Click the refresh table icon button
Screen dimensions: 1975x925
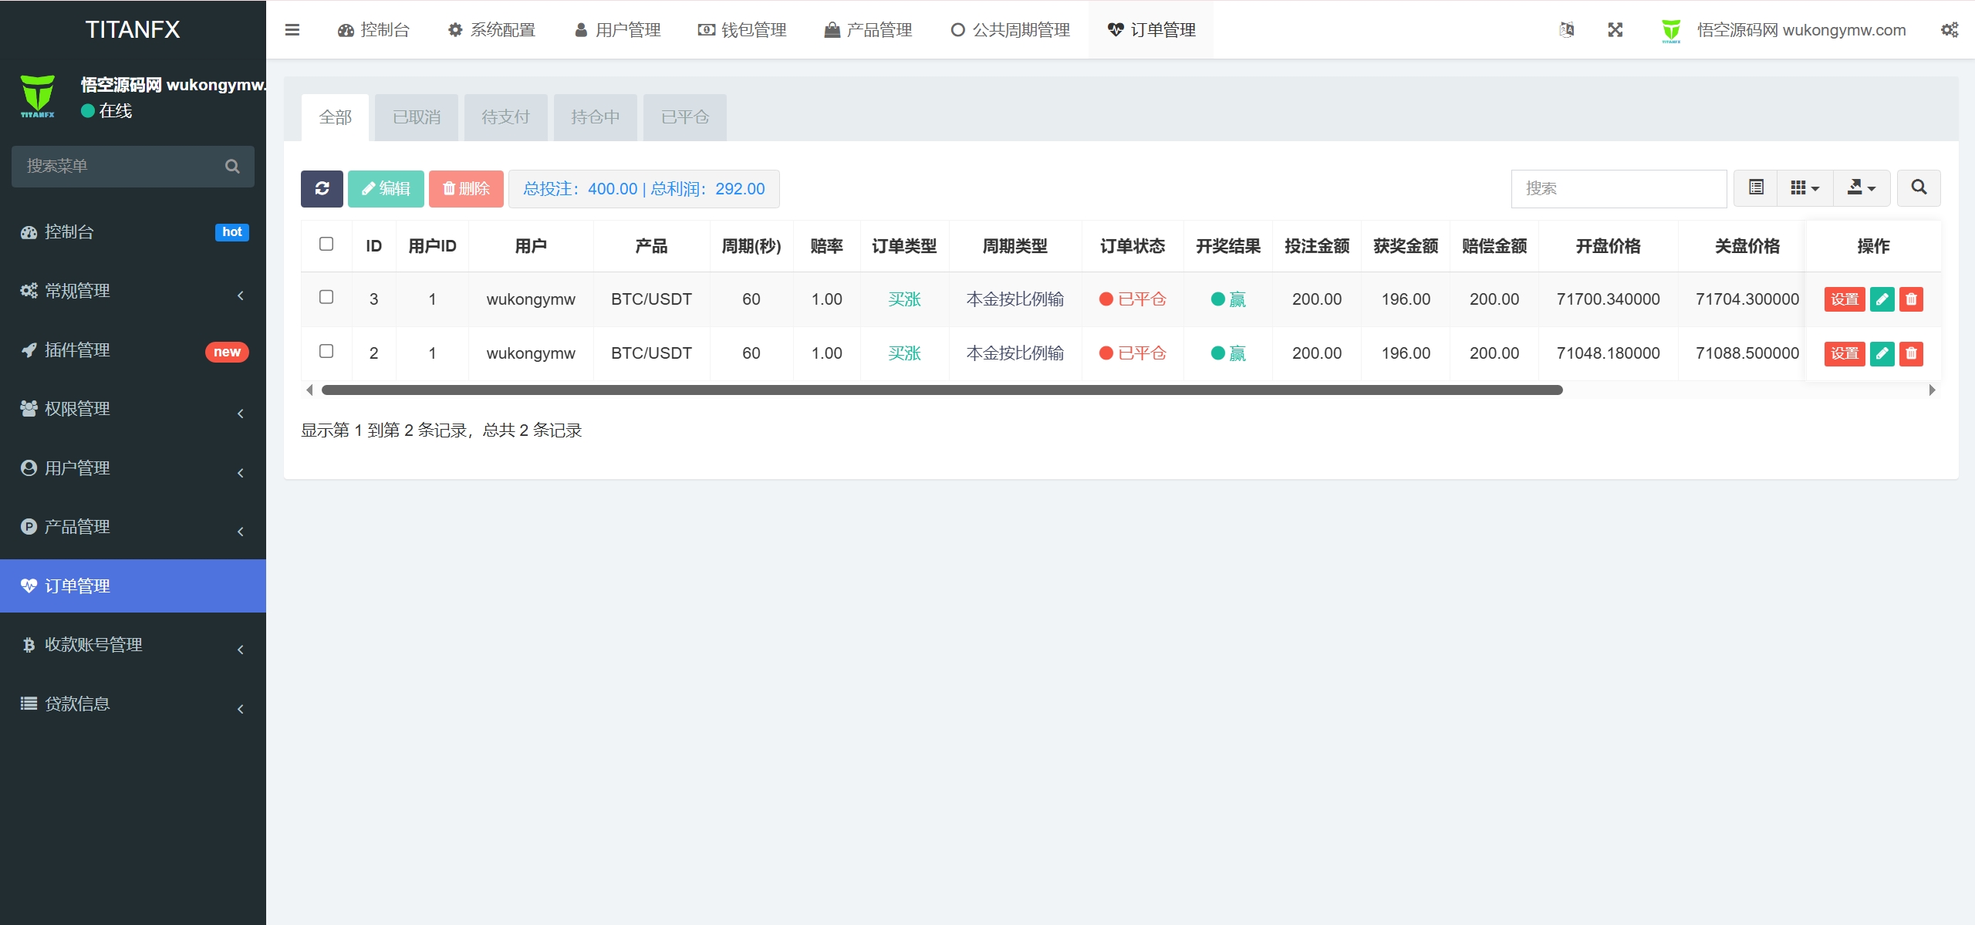click(322, 188)
